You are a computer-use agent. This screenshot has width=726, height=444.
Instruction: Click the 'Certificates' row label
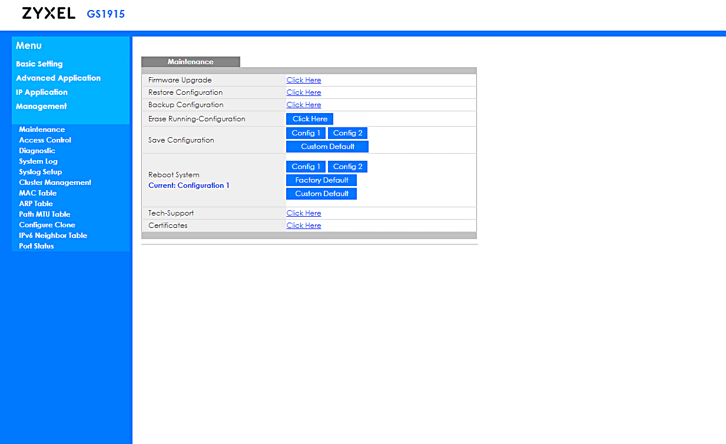168,226
